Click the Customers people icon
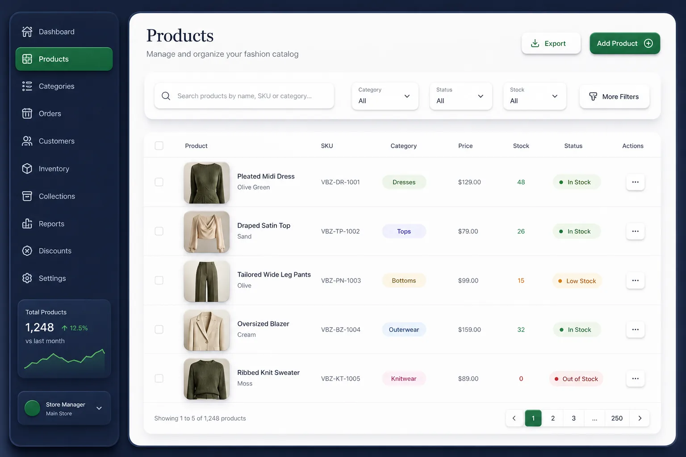Image resolution: width=686 pixels, height=457 pixels. pos(27,141)
